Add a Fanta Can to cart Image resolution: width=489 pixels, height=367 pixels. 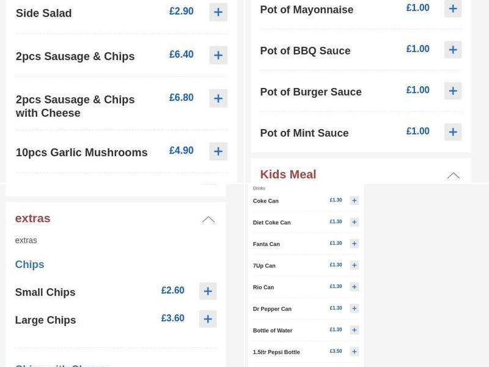[x=354, y=243]
